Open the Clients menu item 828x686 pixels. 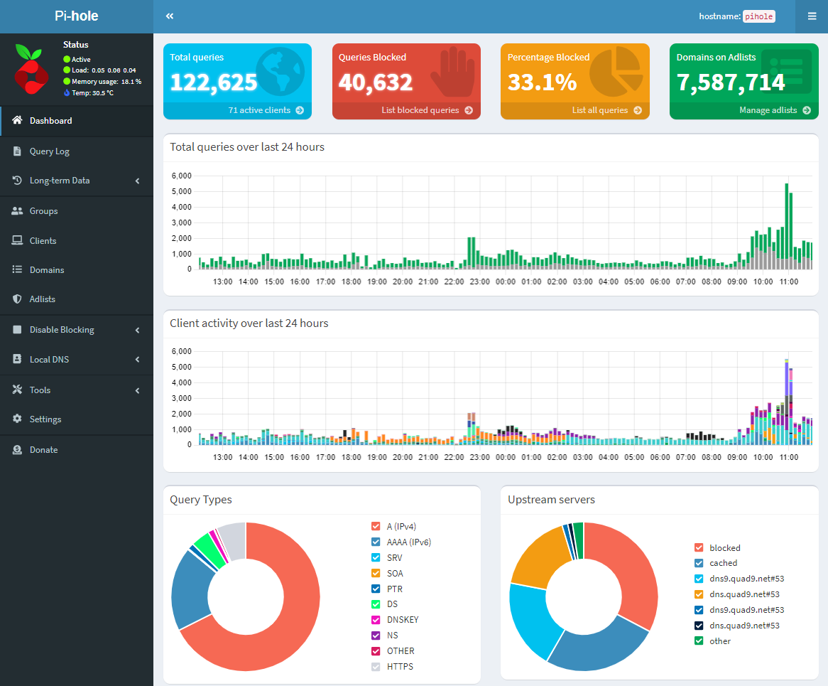pos(43,241)
